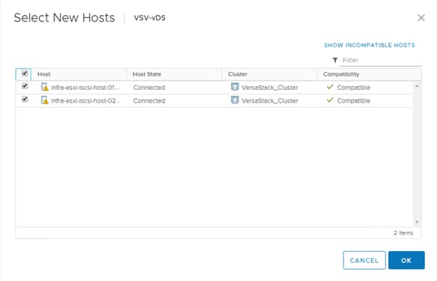The image size is (437, 281).
Task: Click VersaStack_Cluster text in host-01 row
Action: pyautogui.click(x=270, y=88)
